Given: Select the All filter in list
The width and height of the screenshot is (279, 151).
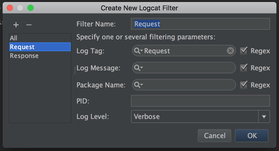Looking at the screenshot, I should pyautogui.click(x=14, y=38).
